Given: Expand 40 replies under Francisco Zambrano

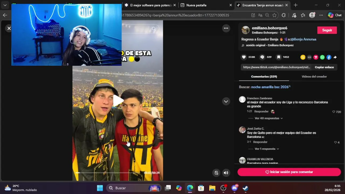Looking at the screenshot, I should (x=268, y=118).
